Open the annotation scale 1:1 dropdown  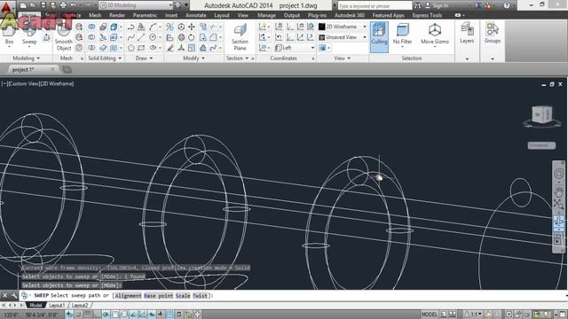tap(474, 315)
